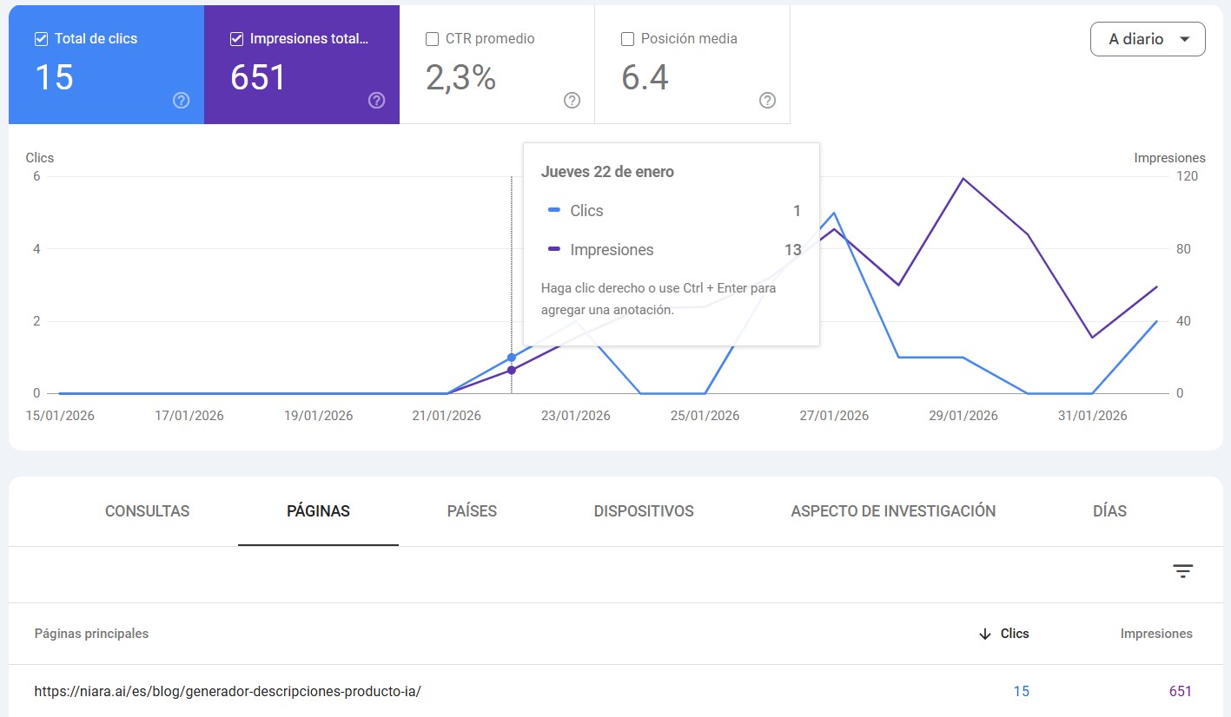Go to the DÍAS tab
Viewport: 1231px width, 717px height.
[1109, 511]
